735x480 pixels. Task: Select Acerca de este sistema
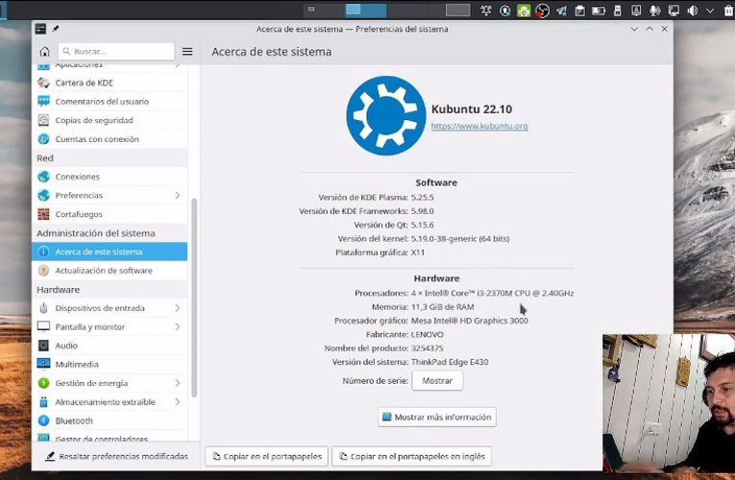110,252
